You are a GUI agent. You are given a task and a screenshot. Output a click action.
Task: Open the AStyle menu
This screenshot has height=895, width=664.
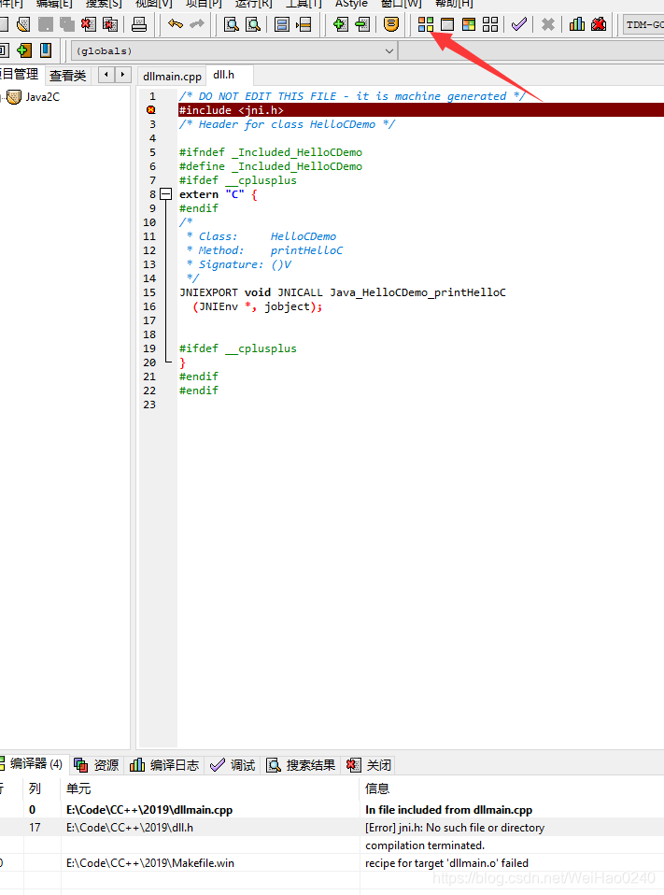(x=351, y=4)
